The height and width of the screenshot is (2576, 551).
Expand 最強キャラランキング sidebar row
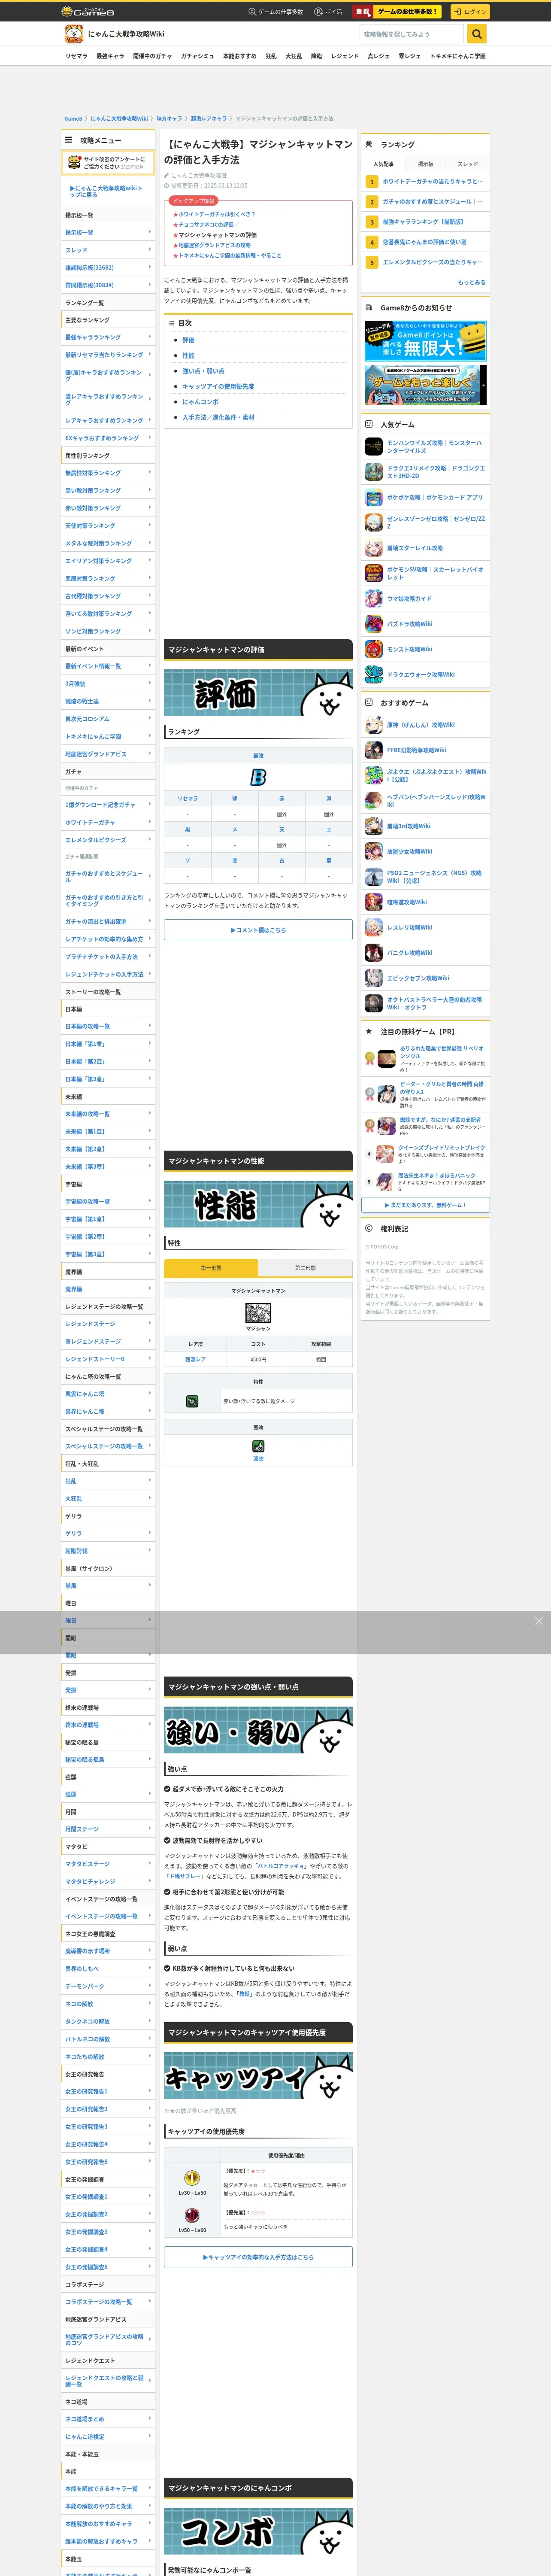coord(108,337)
